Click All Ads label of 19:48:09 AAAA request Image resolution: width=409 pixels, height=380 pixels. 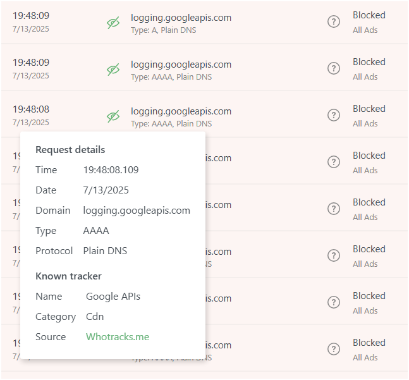tap(365, 77)
